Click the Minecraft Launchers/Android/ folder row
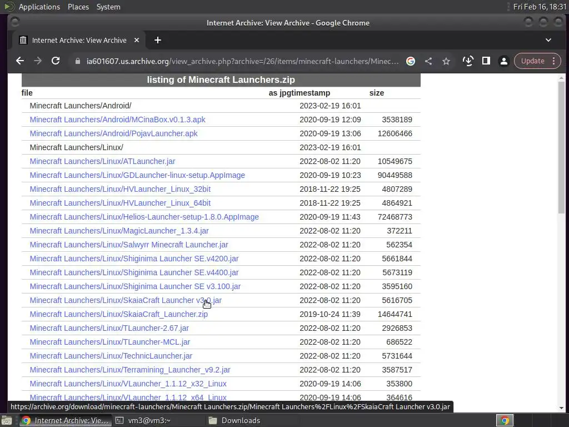The image size is (569, 427). coord(221,106)
